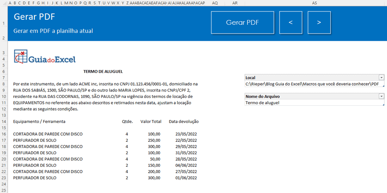This screenshot has height=193, width=387.
Task: Click the Valor Total column heading
Action: 150,122
